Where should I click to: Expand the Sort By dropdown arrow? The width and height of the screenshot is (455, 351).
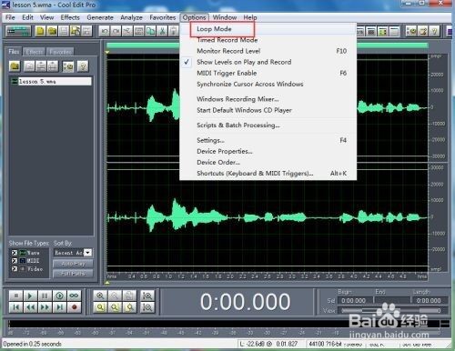pos(87,253)
